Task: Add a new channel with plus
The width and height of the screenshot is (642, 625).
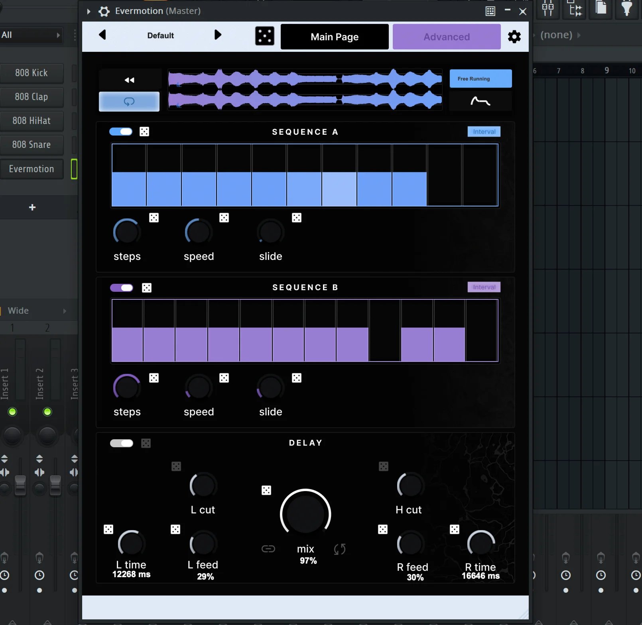Action: 33,207
